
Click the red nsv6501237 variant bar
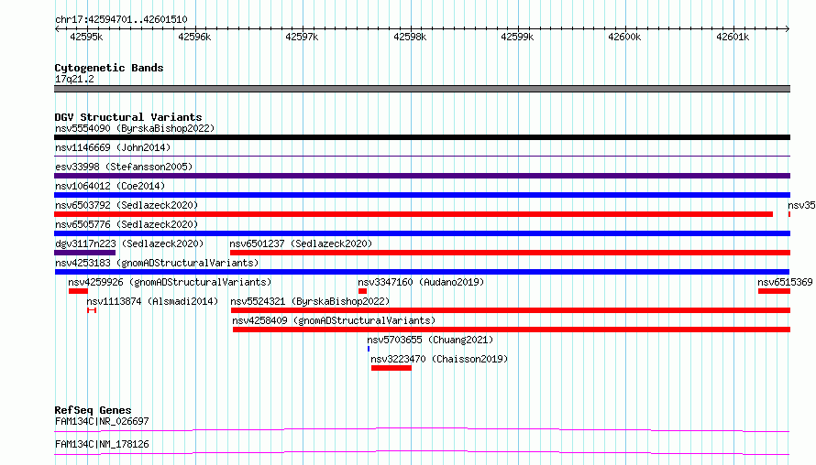click(x=510, y=253)
